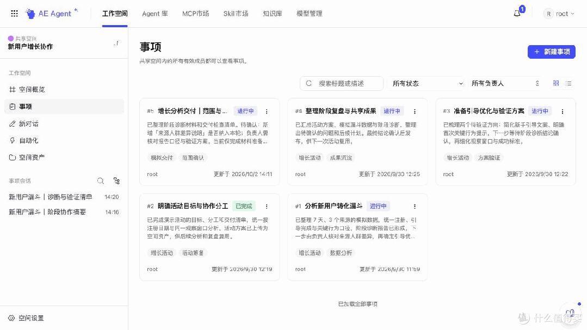
Task: Expand the 新用户增长协作 space switcher
Action: pos(116,43)
